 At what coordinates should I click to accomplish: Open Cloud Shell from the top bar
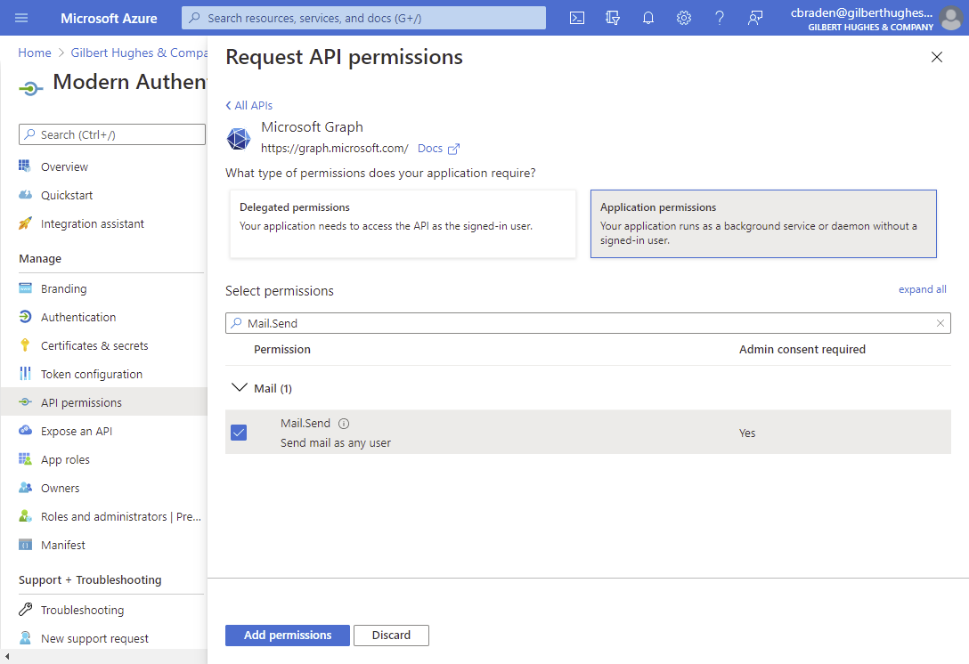(576, 18)
